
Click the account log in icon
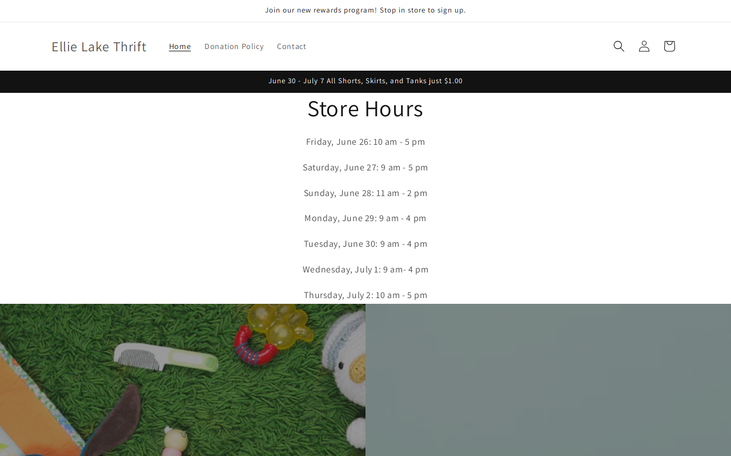tap(644, 46)
